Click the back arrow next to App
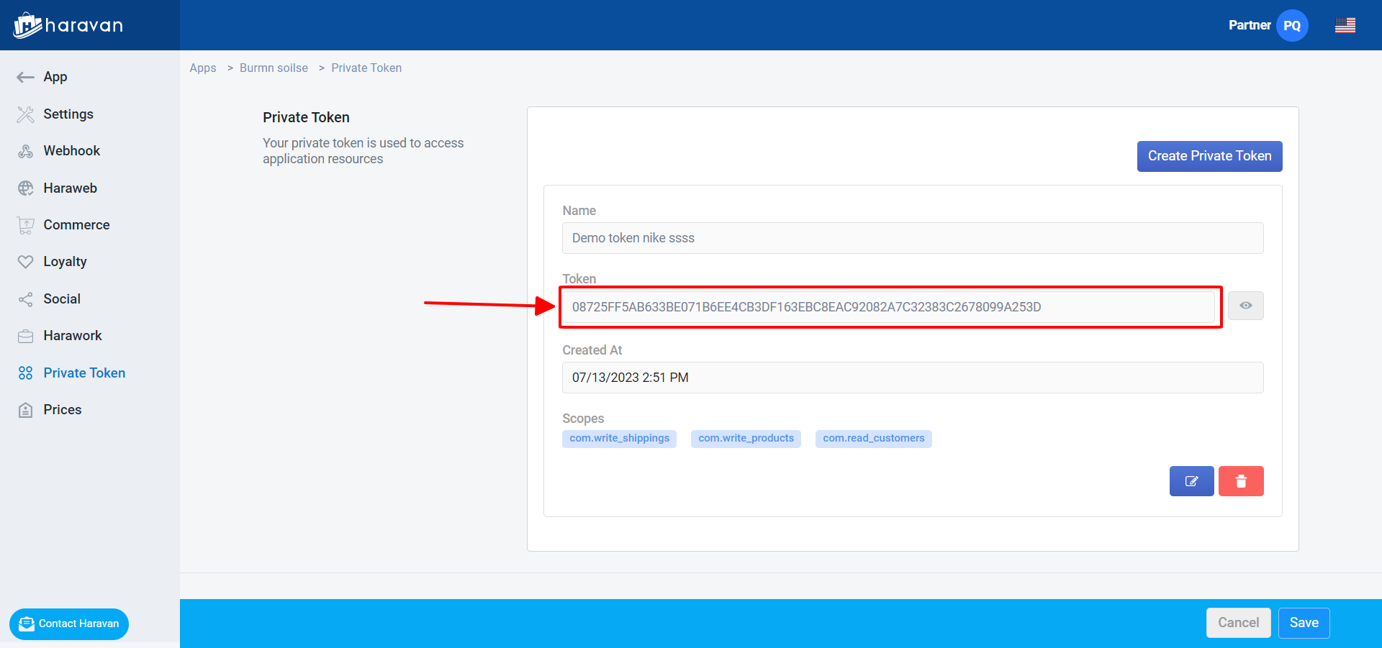Viewport: 1382px width, 648px height. [25, 77]
